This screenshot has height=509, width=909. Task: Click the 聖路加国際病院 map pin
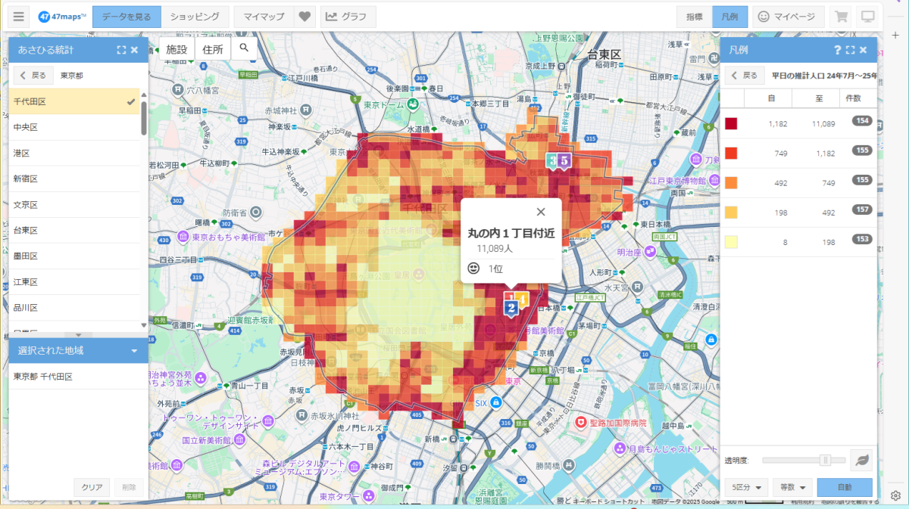coord(581,421)
